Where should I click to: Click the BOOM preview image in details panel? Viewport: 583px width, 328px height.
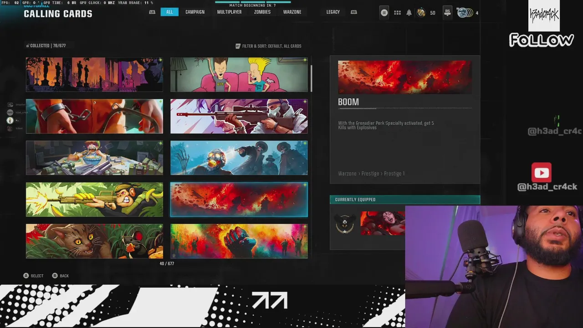[405, 77]
